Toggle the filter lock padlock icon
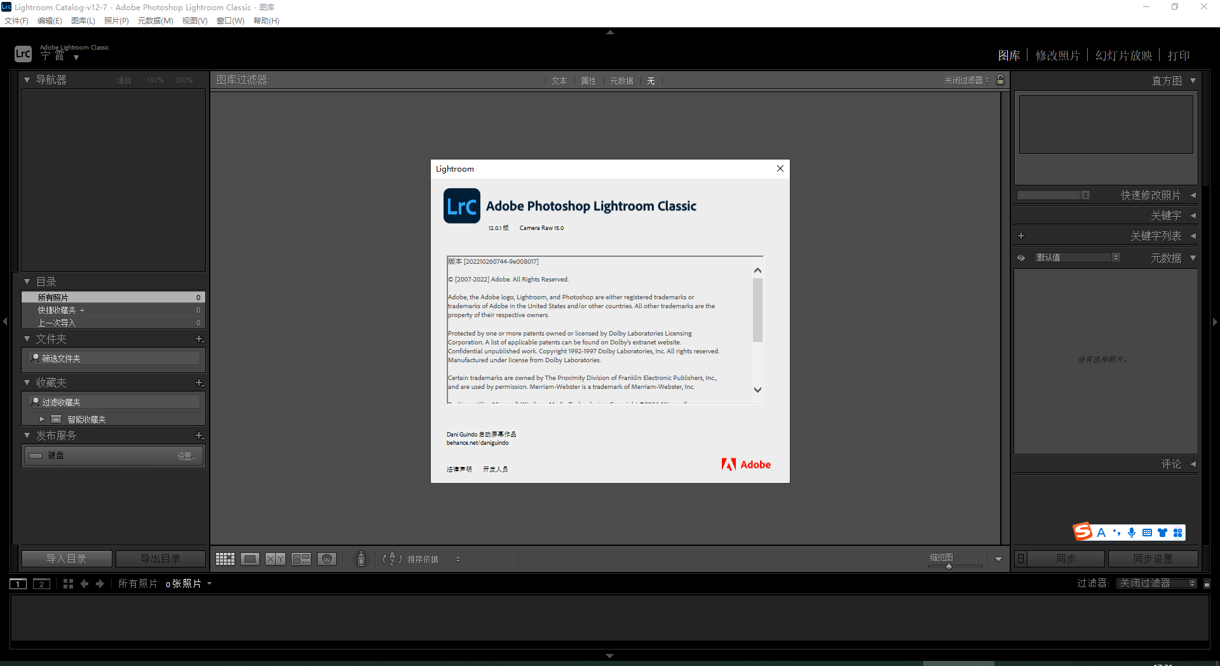Image resolution: width=1220 pixels, height=666 pixels. (1001, 80)
